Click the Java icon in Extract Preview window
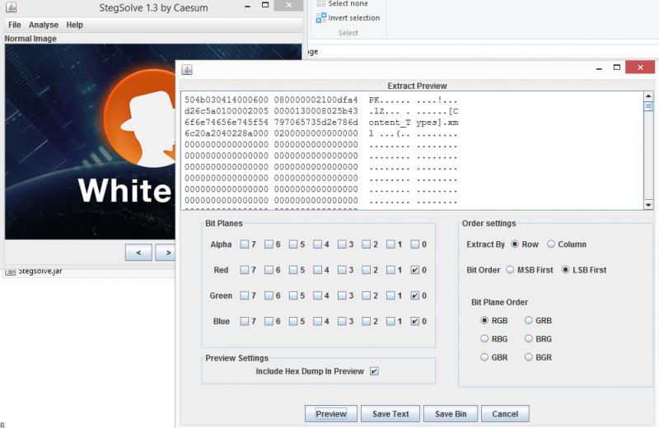This screenshot has height=428, width=659. click(187, 70)
